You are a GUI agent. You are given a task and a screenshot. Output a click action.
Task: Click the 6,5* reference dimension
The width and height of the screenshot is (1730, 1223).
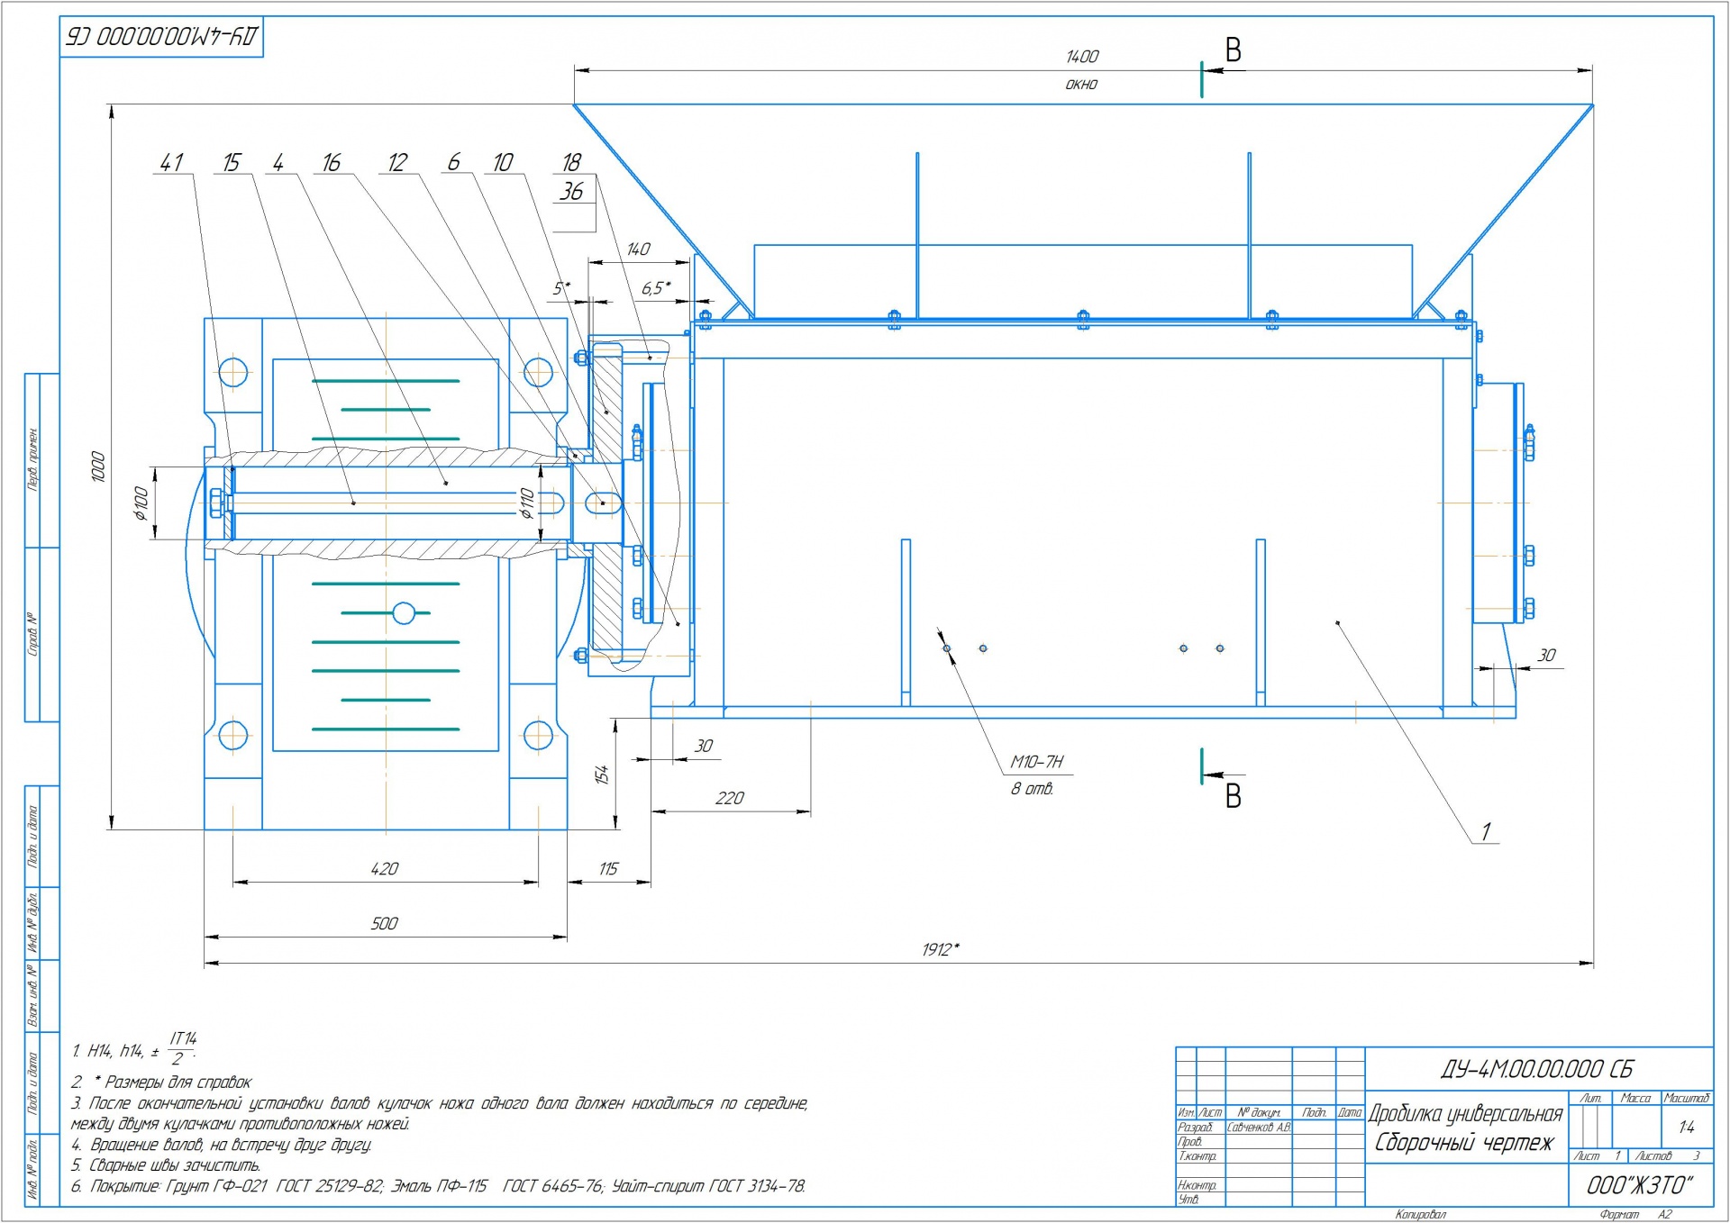coord(656,288)
